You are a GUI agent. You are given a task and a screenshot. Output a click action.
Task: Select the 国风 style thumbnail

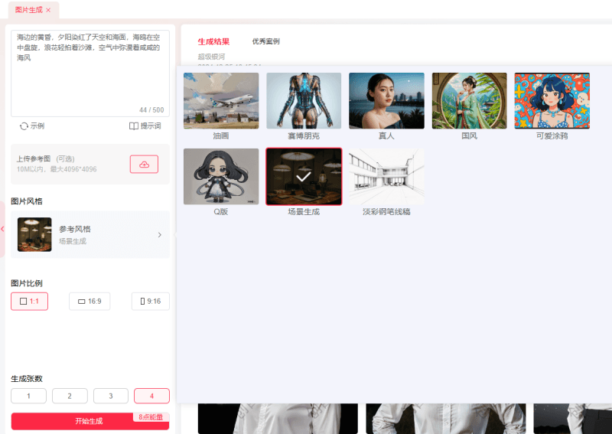coord(469,100)
